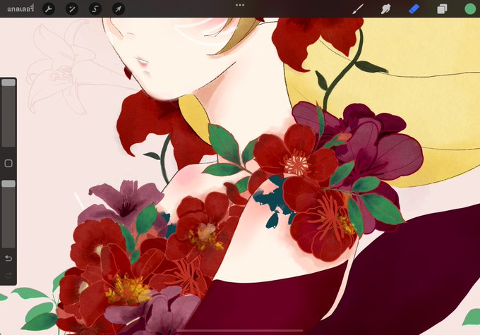Image resolution: width=480 pixels, height=335 pixels.
Task: Tap the three-dot menu at top center
Action: (x=240, y=5)
